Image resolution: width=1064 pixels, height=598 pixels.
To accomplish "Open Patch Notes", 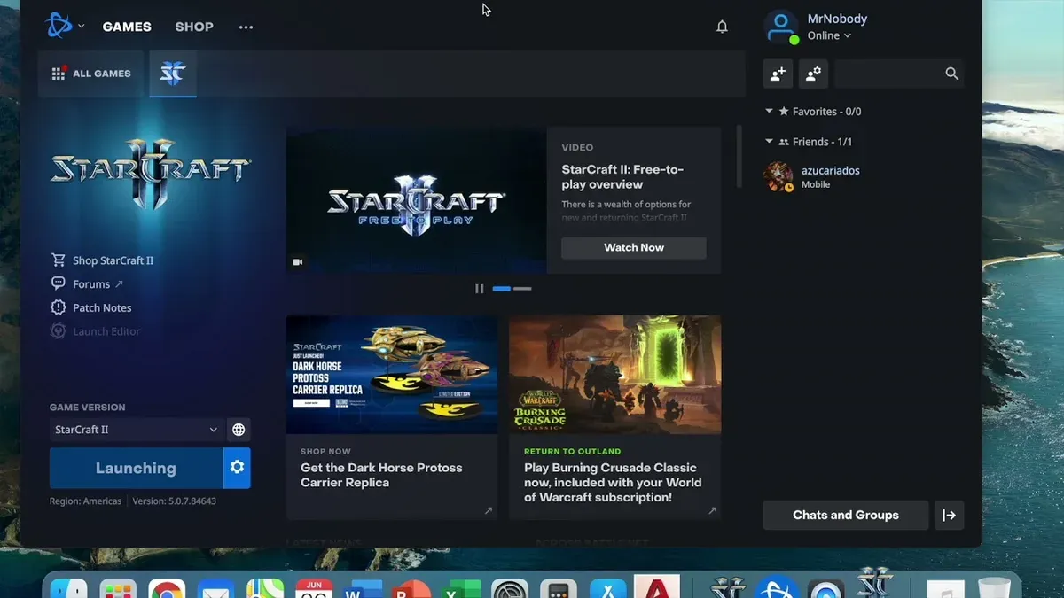I will tap(102, 307).
